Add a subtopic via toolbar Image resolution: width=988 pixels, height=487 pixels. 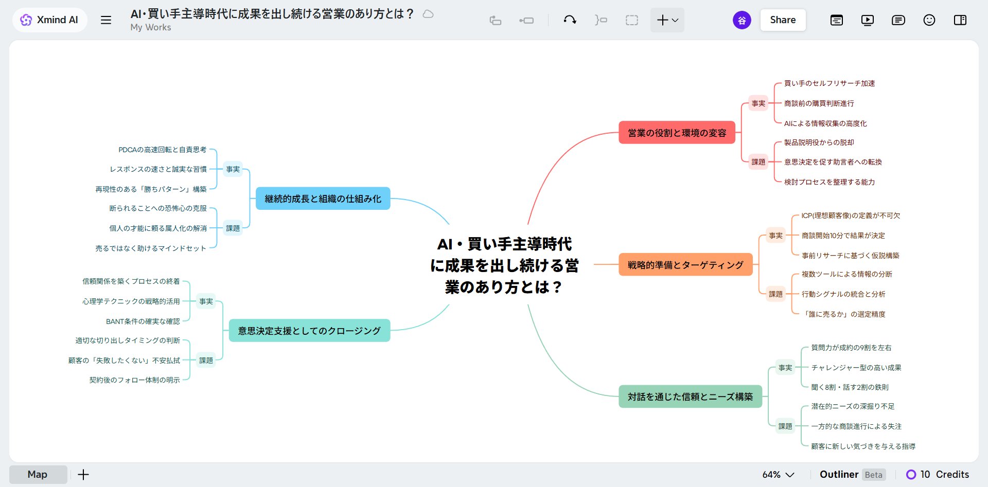tap(526, 20)
